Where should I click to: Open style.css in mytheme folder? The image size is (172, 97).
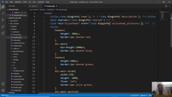coord(16,48)
